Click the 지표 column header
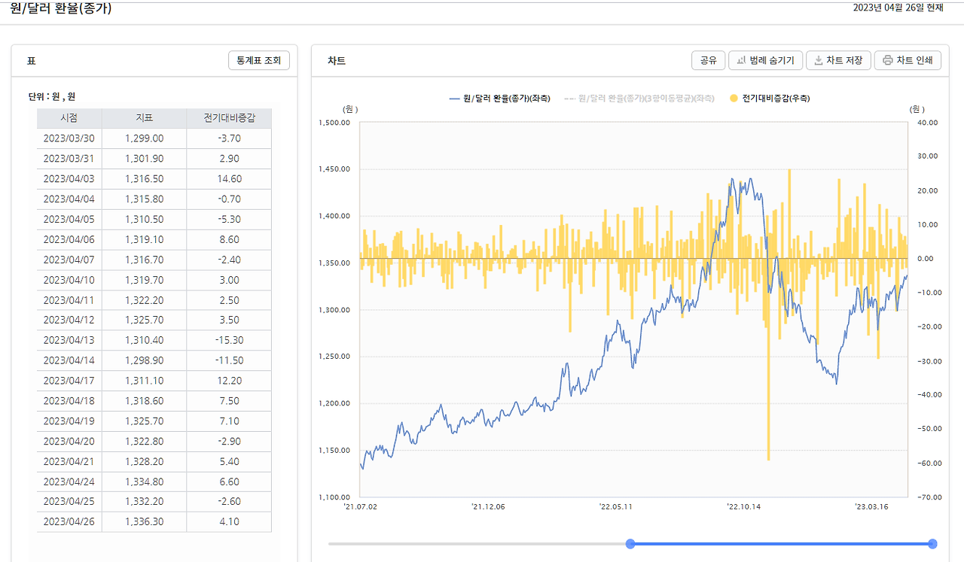Image resolution: width=964 pixels, height=562 pixels. tap(144, 118)
